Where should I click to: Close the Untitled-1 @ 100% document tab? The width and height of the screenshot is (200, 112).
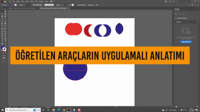tap(69, 8)
